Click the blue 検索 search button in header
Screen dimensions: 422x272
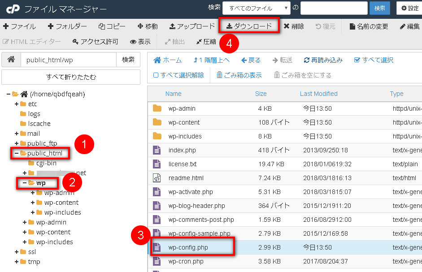click(380, 9)
